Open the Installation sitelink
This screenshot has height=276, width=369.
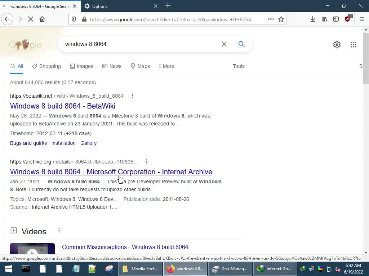[63, 143]
